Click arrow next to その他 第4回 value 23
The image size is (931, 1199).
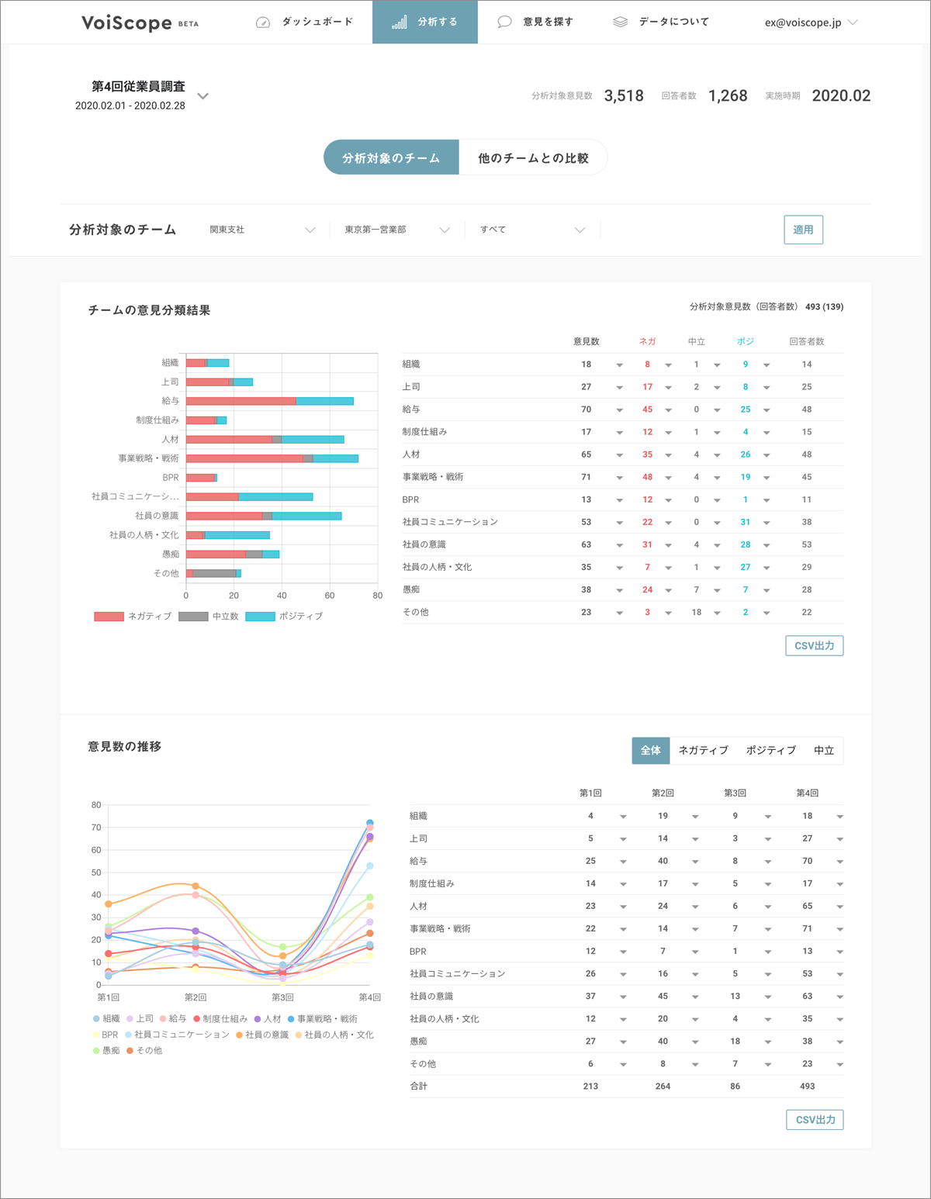click(839, 1064)
